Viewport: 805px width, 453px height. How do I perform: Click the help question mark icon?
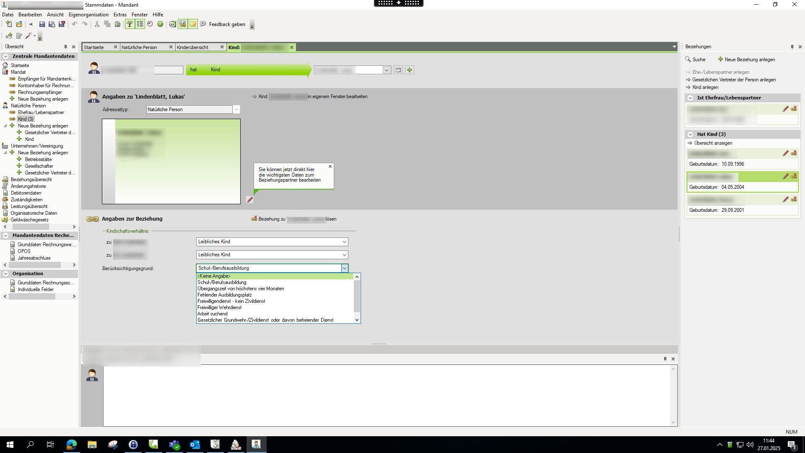[160, 24]
